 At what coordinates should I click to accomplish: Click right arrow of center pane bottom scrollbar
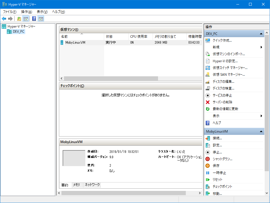pyautogui.click(x=200, y=193)
